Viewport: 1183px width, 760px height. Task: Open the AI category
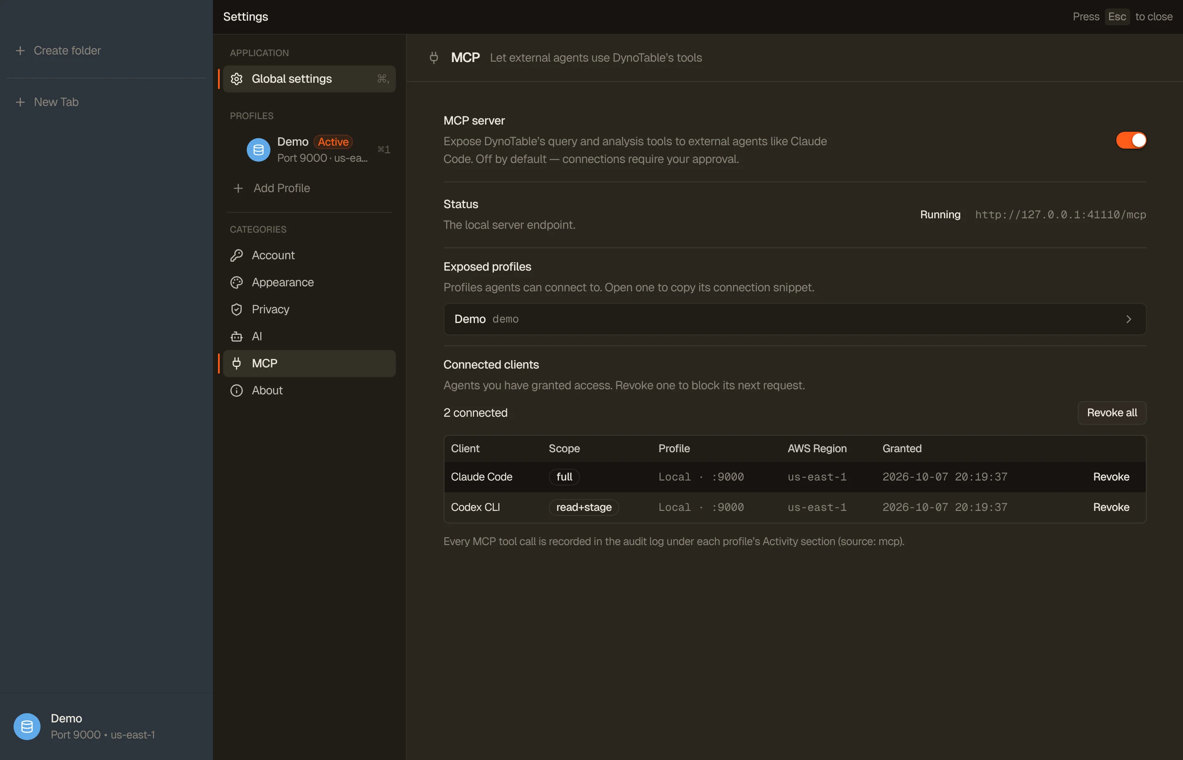pyautogui.click(x=309, y=337)
